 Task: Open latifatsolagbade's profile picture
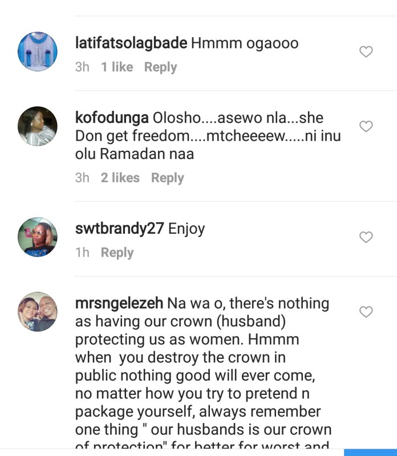38,51
